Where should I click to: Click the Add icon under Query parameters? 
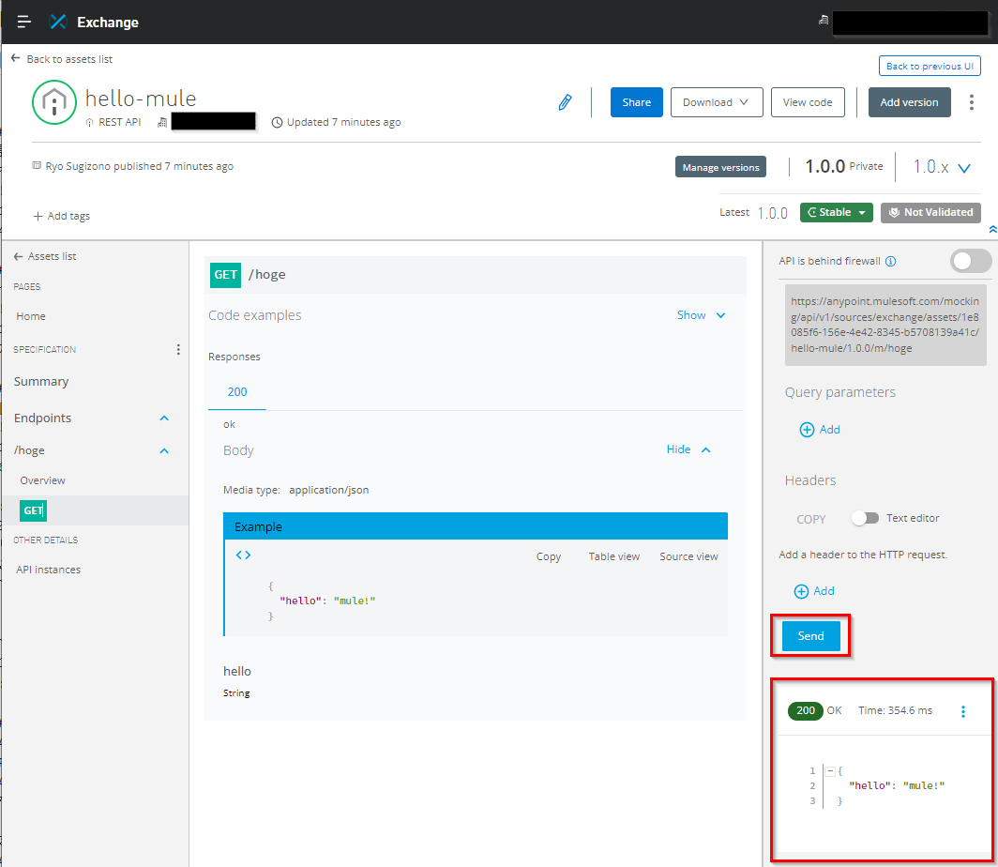pos(821,429)
